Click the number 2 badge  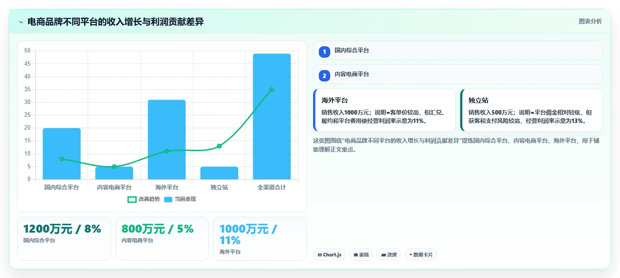325,76
